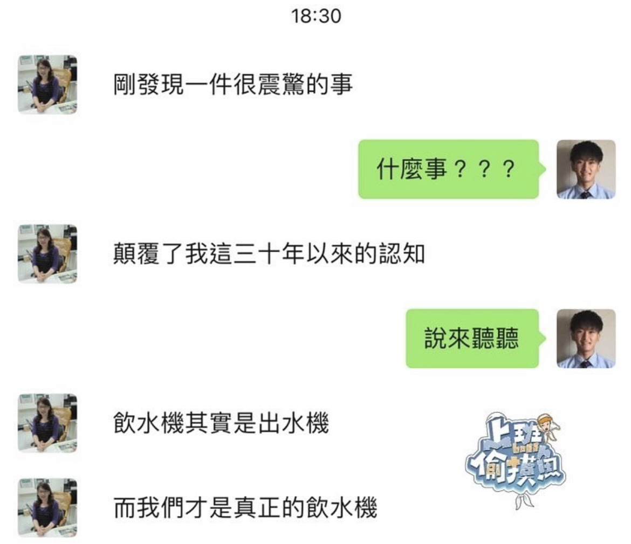Select the green '什麼事？？？' bubble
The width and height of the screenshot is (631, 544).
448,169
